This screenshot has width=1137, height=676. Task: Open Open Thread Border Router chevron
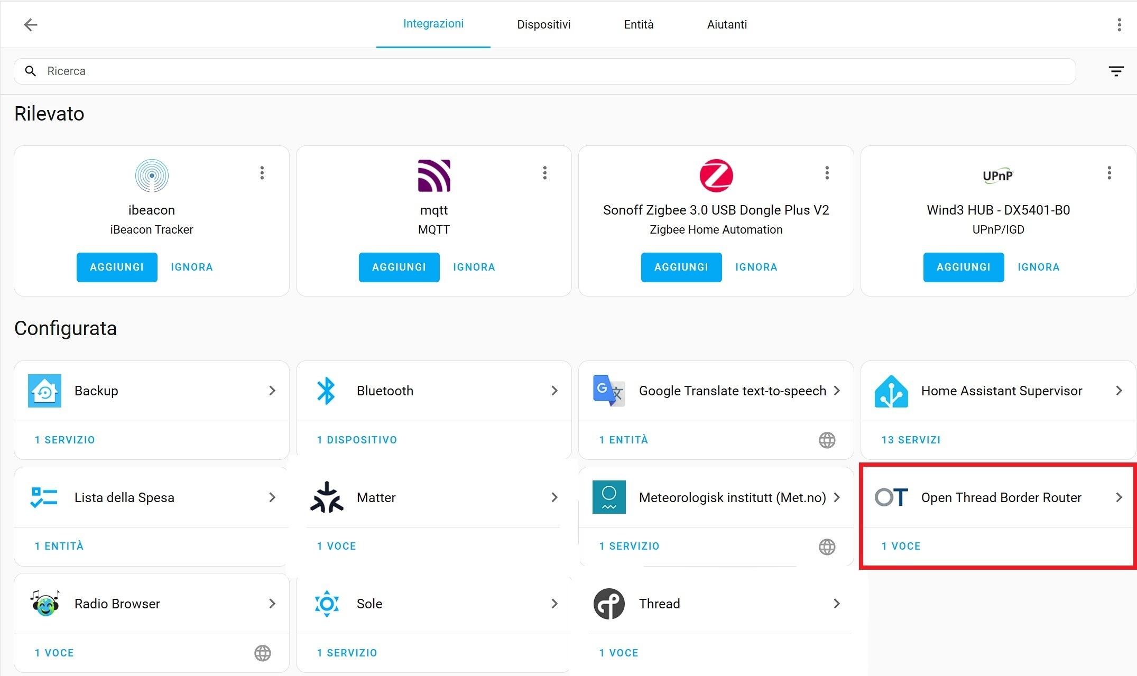coord(1119,497)
